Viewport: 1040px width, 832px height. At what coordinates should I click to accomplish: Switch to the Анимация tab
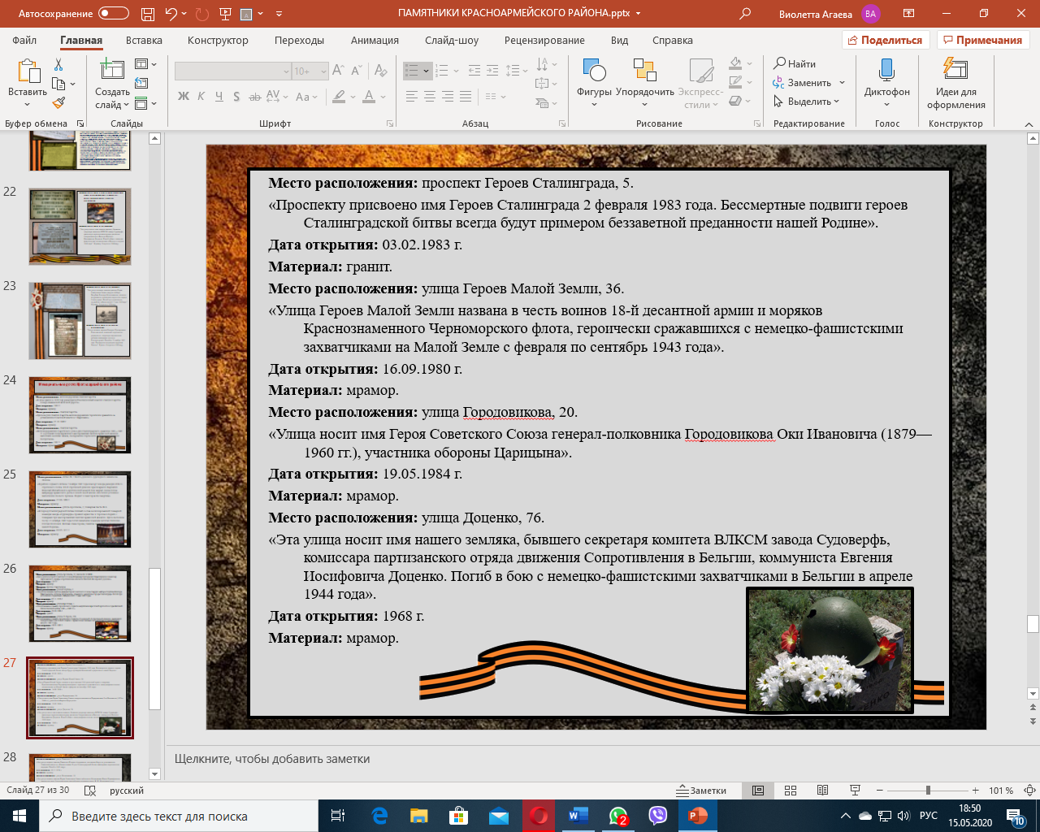[375, 40]
